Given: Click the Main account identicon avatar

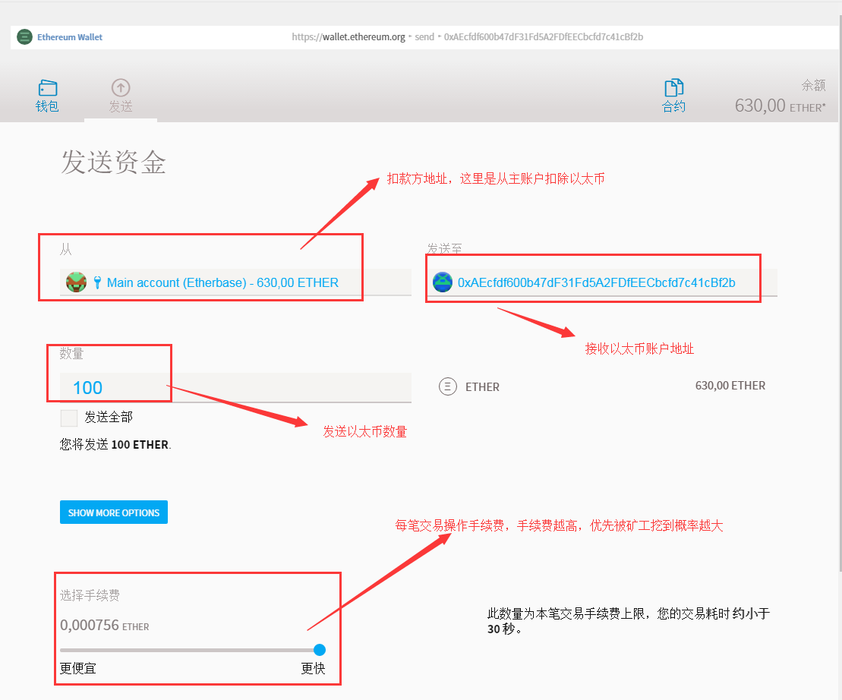Looking at the screenshot, I should click(x=76, y=282).
